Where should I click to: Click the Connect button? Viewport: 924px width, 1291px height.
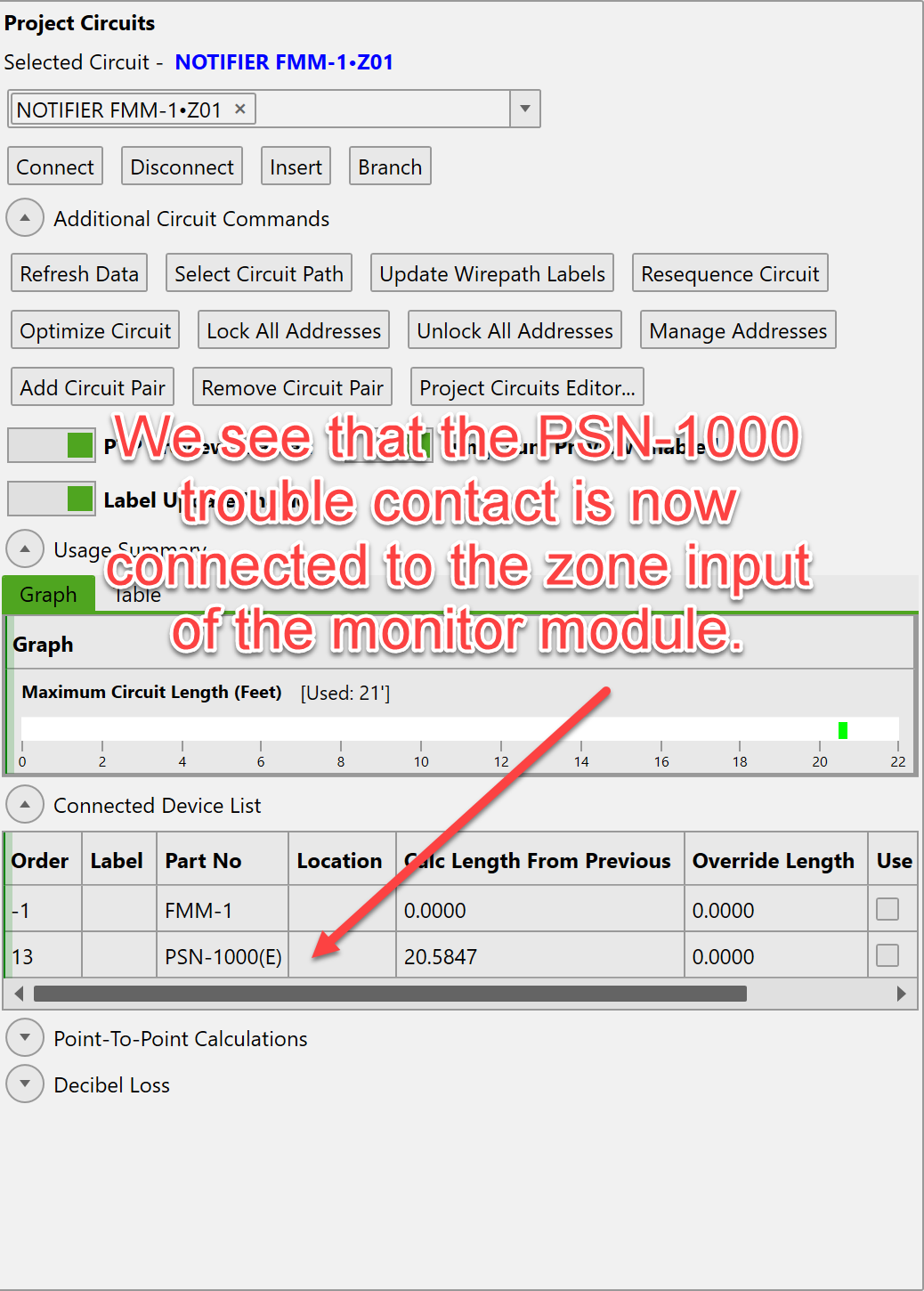click(x=55, y=166)
